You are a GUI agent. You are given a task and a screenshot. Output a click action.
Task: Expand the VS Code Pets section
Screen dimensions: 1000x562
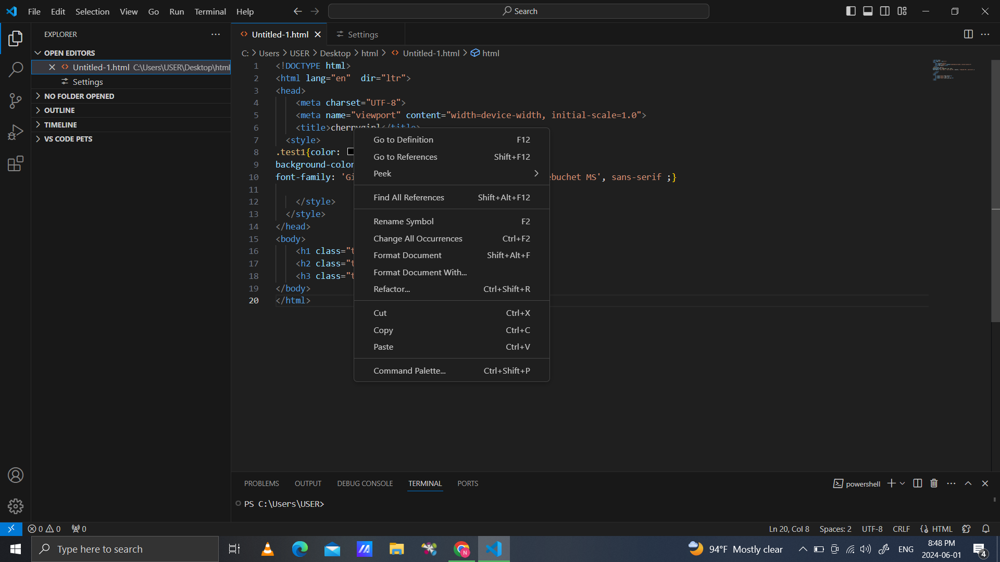click(131, 139)
